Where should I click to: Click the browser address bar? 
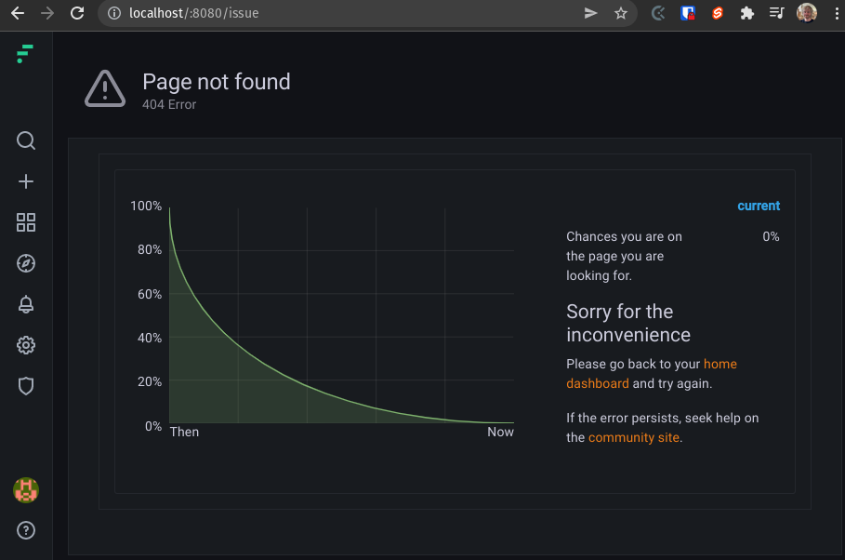[279, 14]
